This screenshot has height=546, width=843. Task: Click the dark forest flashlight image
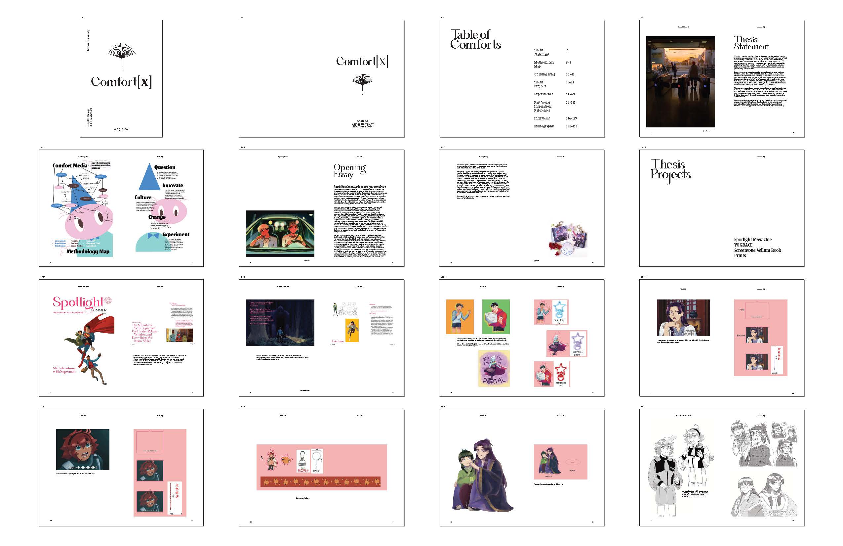tap(280, 323)
